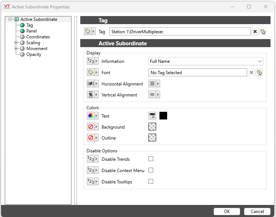Click the tag browser icon beside Tag field
Screen dimensions: 276x217
263,32
